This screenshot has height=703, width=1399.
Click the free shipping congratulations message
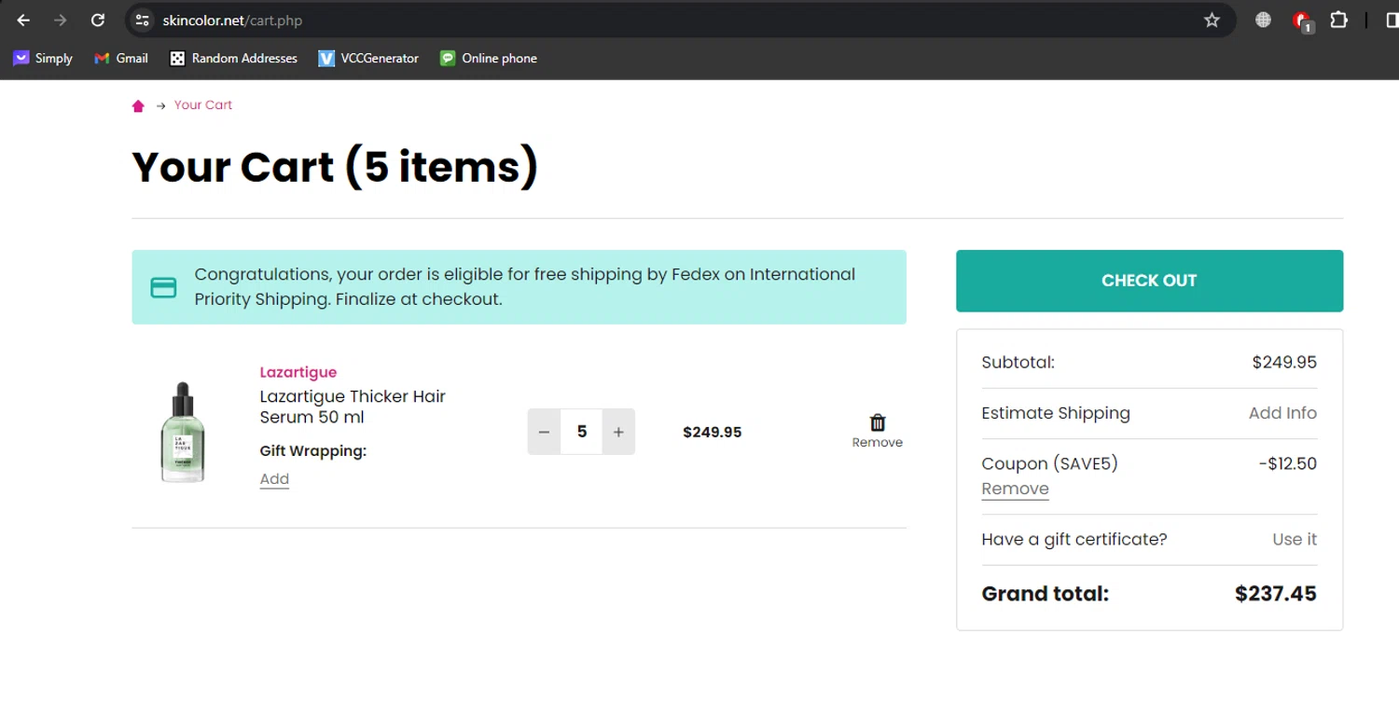[525, 287]
